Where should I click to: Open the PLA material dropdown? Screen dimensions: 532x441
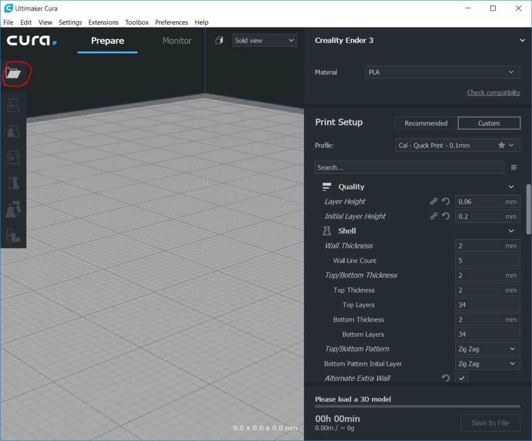coord(443,72)
